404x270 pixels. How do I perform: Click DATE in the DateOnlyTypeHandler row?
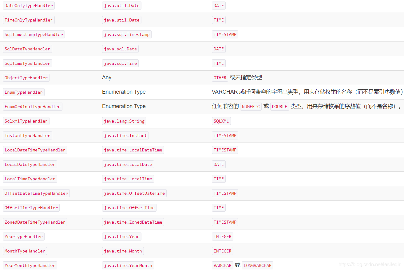pyautogui.click(x=219, y=6)
